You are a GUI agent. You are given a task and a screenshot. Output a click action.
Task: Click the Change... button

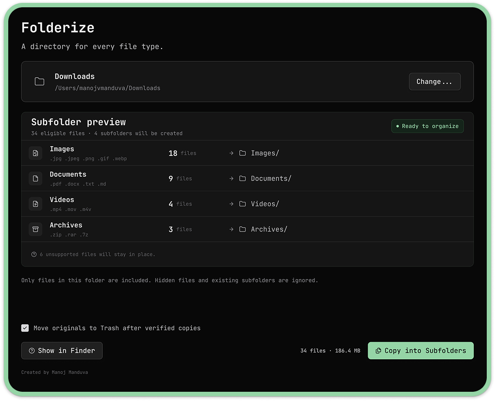coord(435,82)
